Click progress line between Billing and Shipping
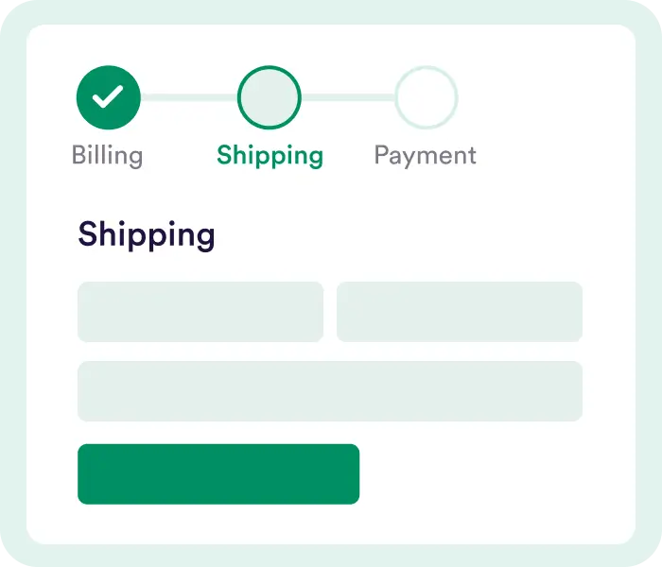 (x=189, y=96)
